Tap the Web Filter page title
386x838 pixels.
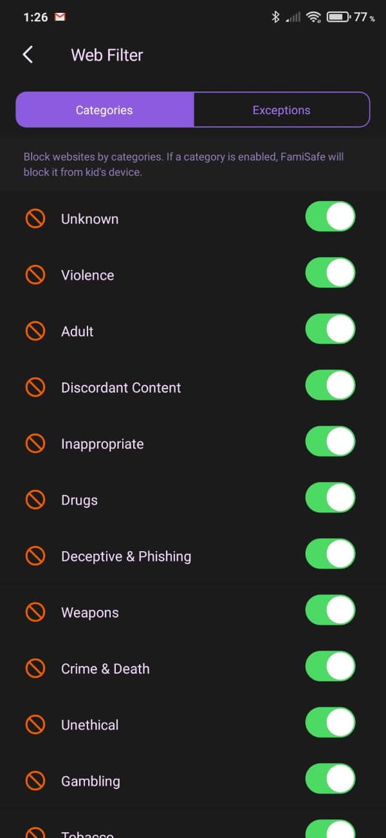[x=107, y=55]
